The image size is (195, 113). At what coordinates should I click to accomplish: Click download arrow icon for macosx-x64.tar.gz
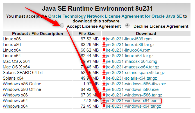point(104,67)
